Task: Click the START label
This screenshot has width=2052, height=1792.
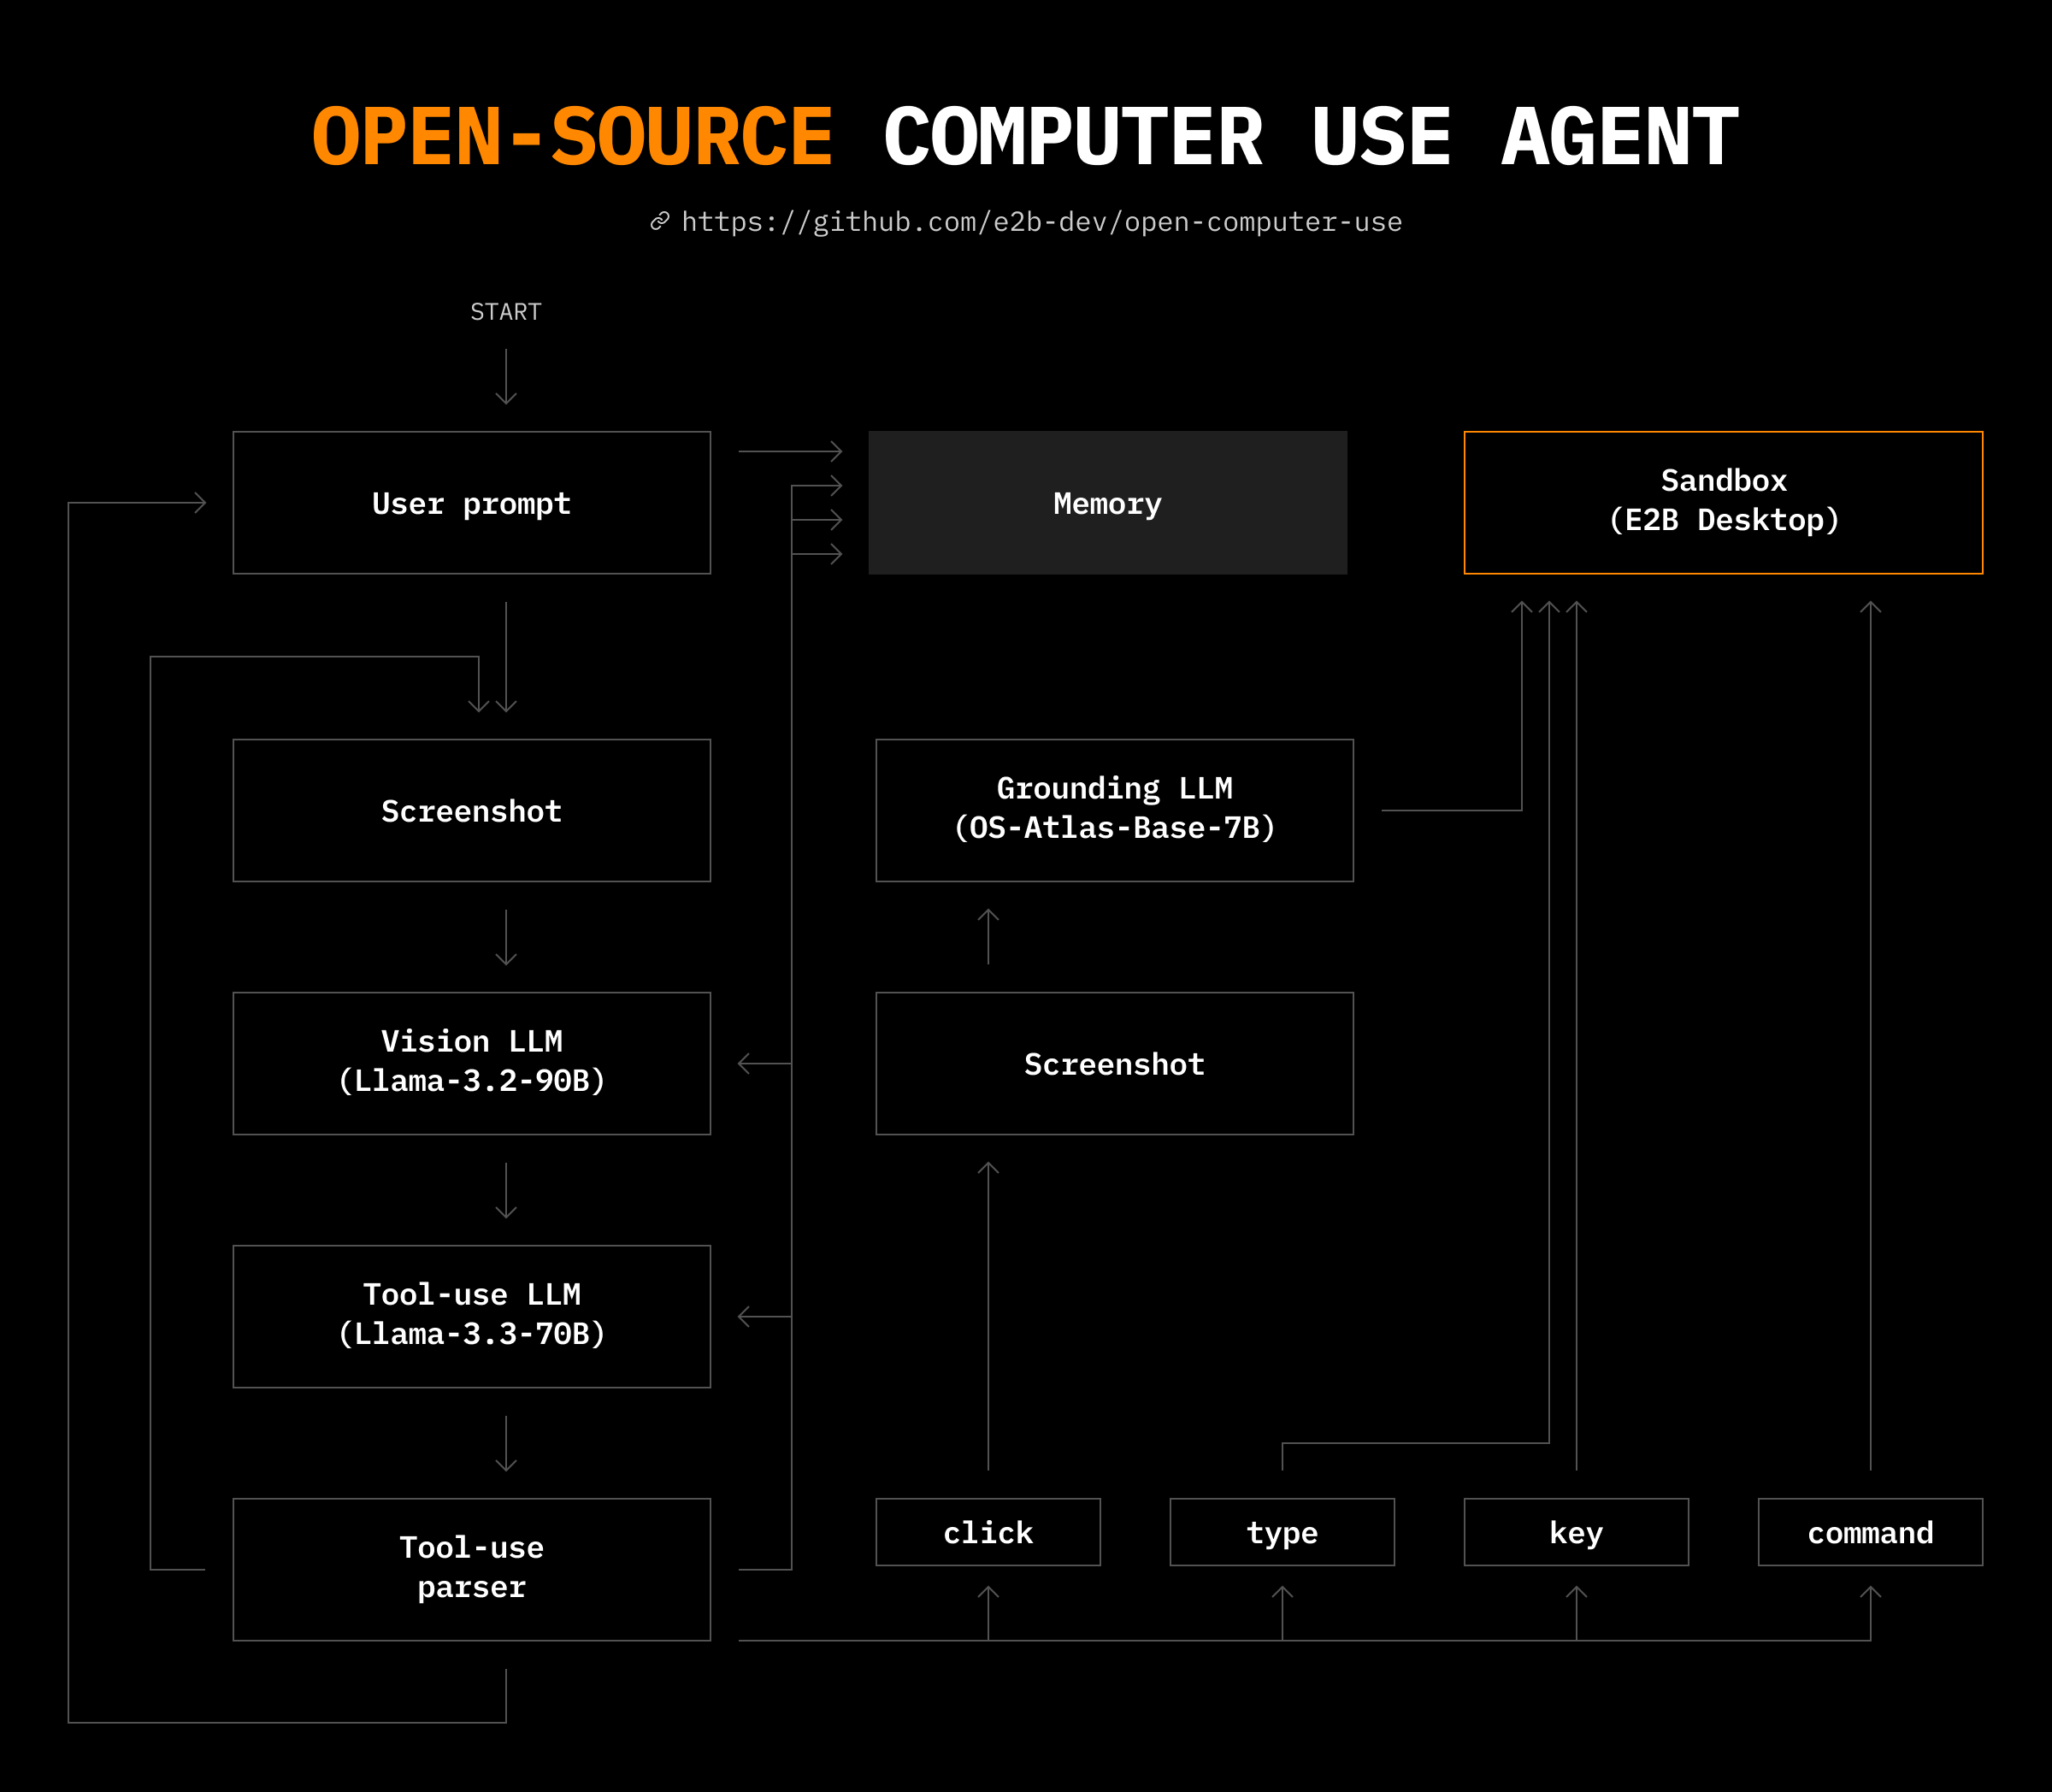Action: tap(506, 312)
